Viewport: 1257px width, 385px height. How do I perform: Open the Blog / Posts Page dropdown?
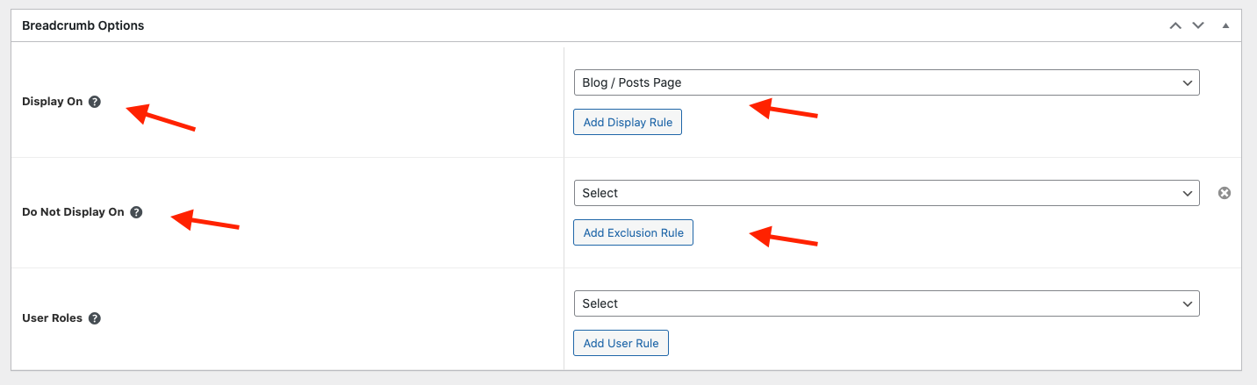pyautogui.click(x=886, y=82)
